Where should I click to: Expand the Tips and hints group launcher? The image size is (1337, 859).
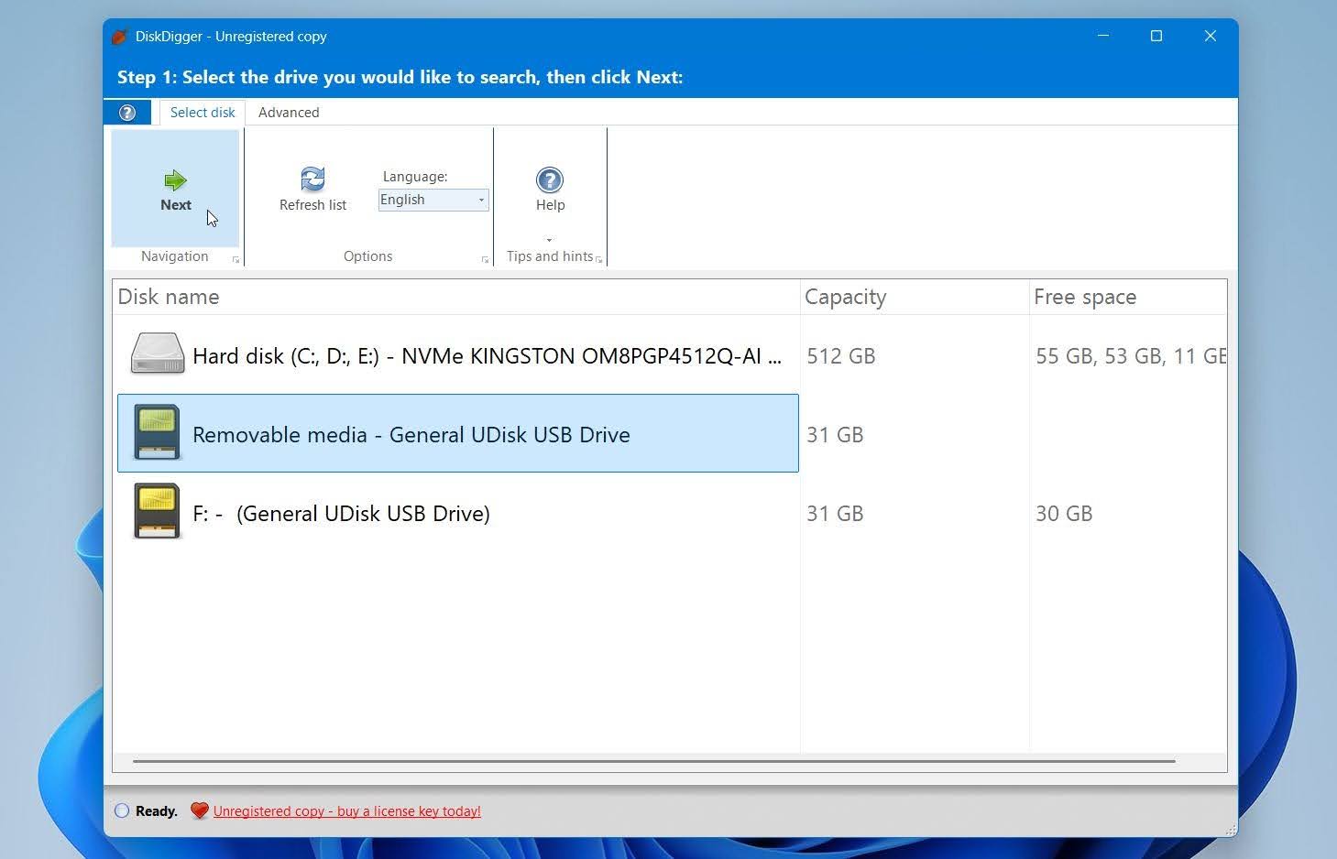point(598,260)
